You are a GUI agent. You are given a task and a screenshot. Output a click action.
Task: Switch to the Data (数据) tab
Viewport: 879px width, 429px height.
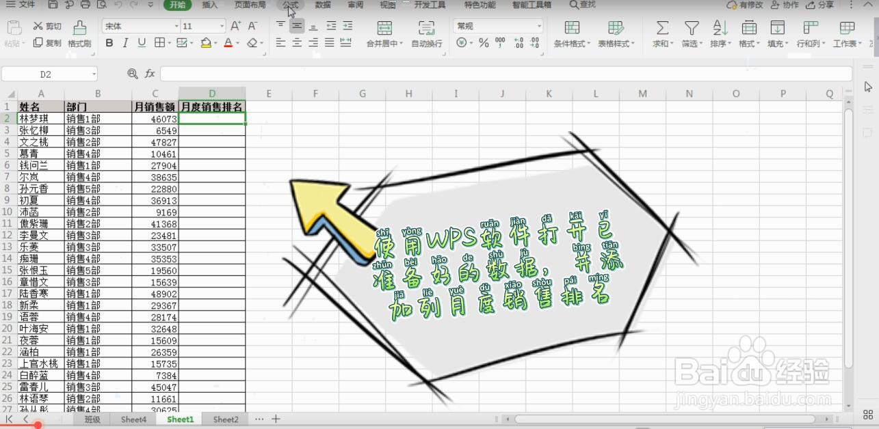(323, 5)
